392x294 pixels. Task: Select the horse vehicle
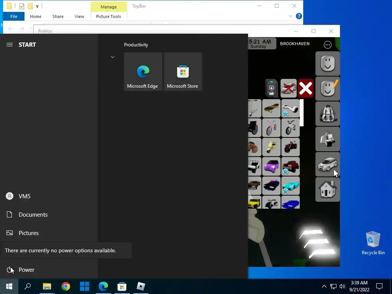pyautogui.click(x=255, y=147)
